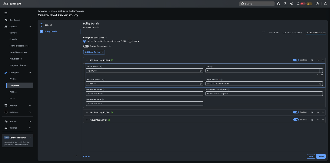This screenshot has width=330, height=163.
Task: Select the All Platforms tab
Action: coord(274,33)
